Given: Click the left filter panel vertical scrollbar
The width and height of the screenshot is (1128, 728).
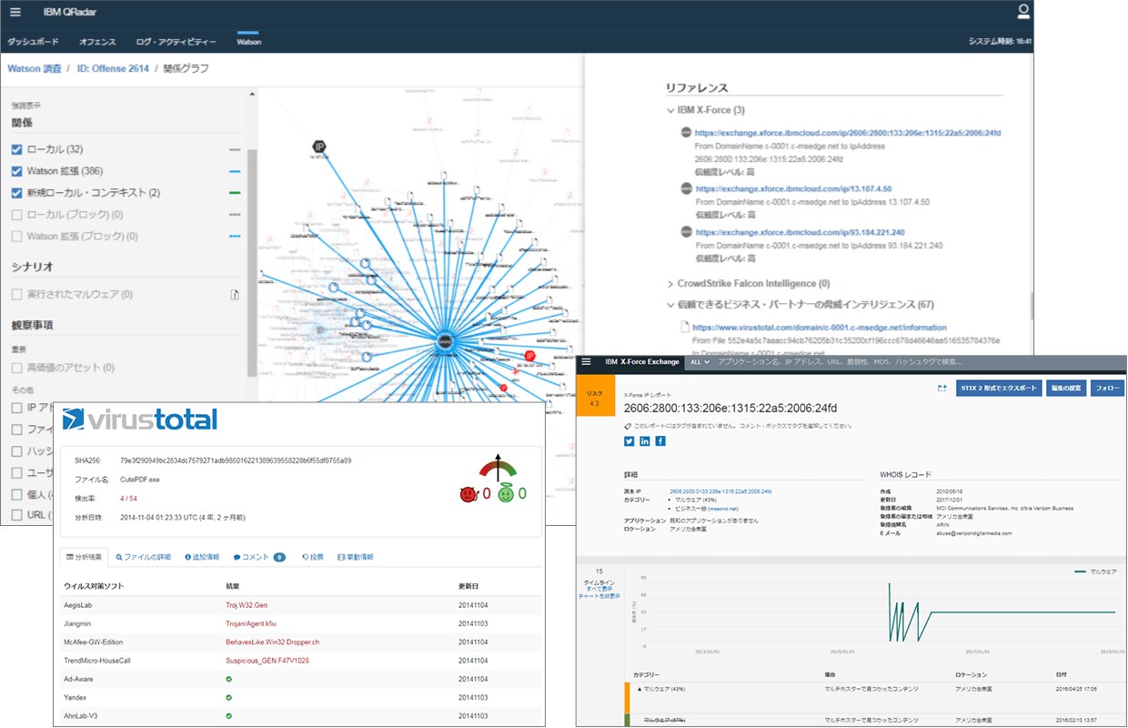Looking at the screenshot, I should click(x=252, y=262).
